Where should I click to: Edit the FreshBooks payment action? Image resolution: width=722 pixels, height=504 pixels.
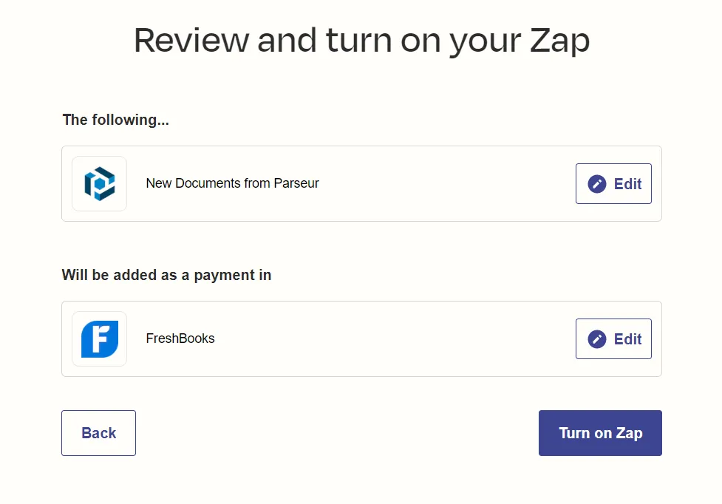(x=613, y=338)
